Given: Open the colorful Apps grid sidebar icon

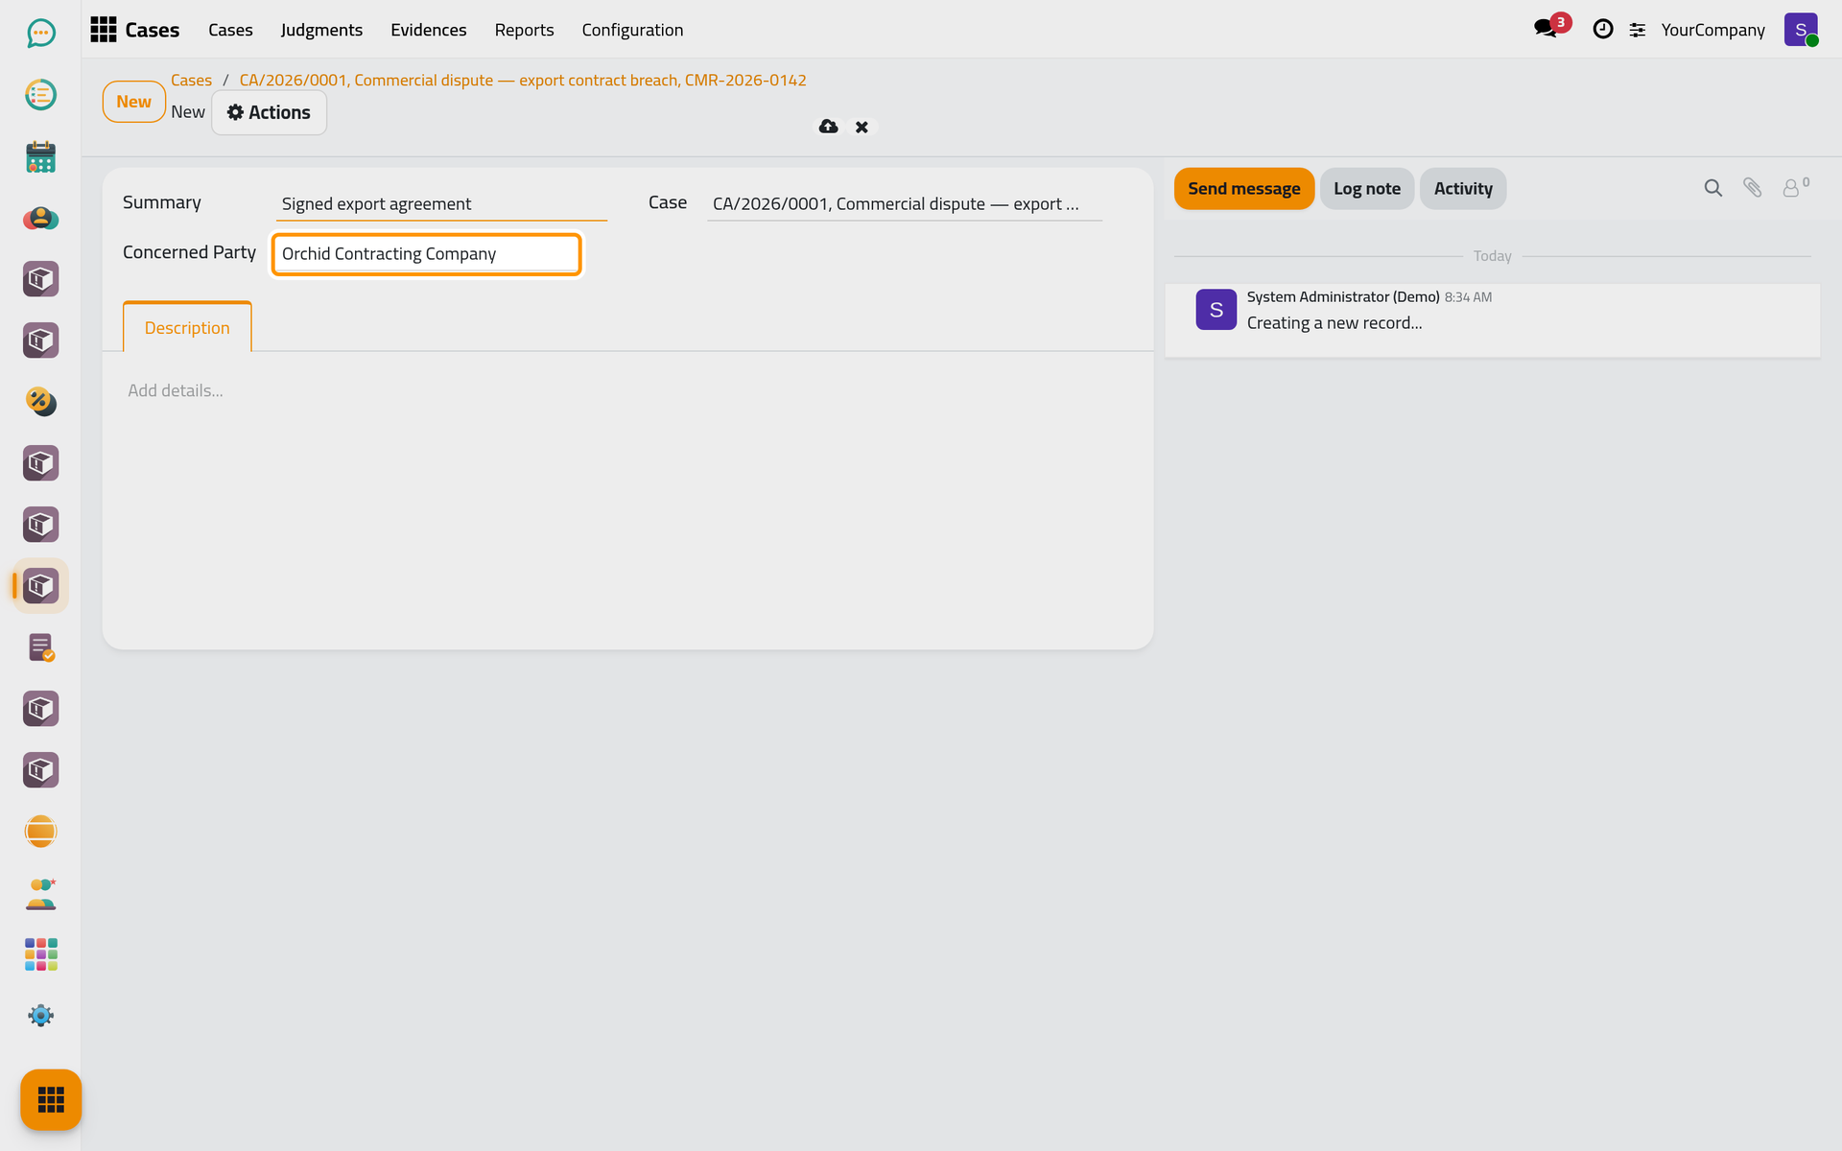Looking at the screenshot, I should coord(40,954).
